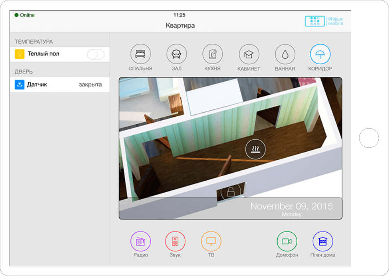Screen dimensions: 389x276
Task: Toggle the Теплый пол switch
Action: pos(96,54)
